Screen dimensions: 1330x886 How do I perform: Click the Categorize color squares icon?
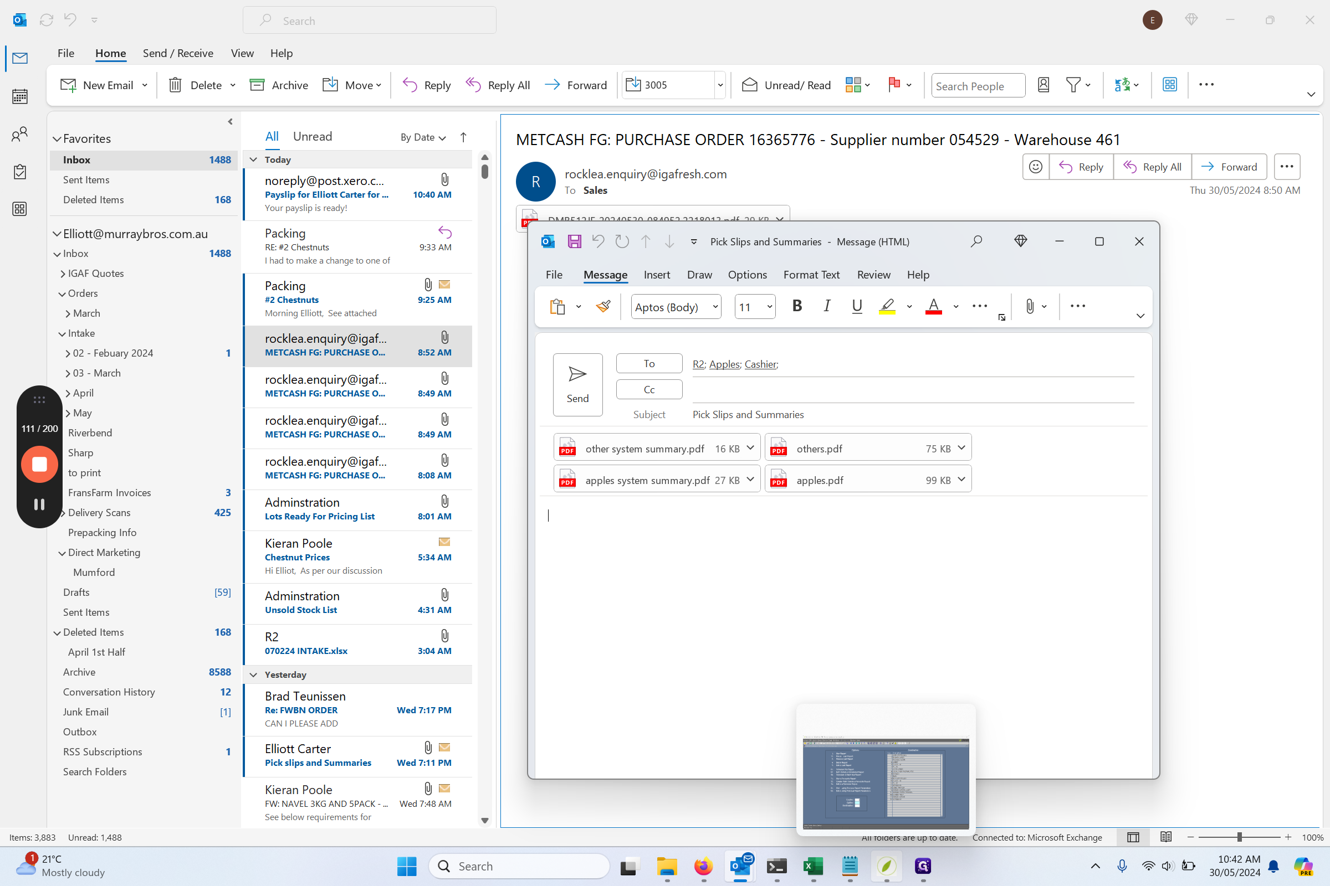tap(853, 85)
